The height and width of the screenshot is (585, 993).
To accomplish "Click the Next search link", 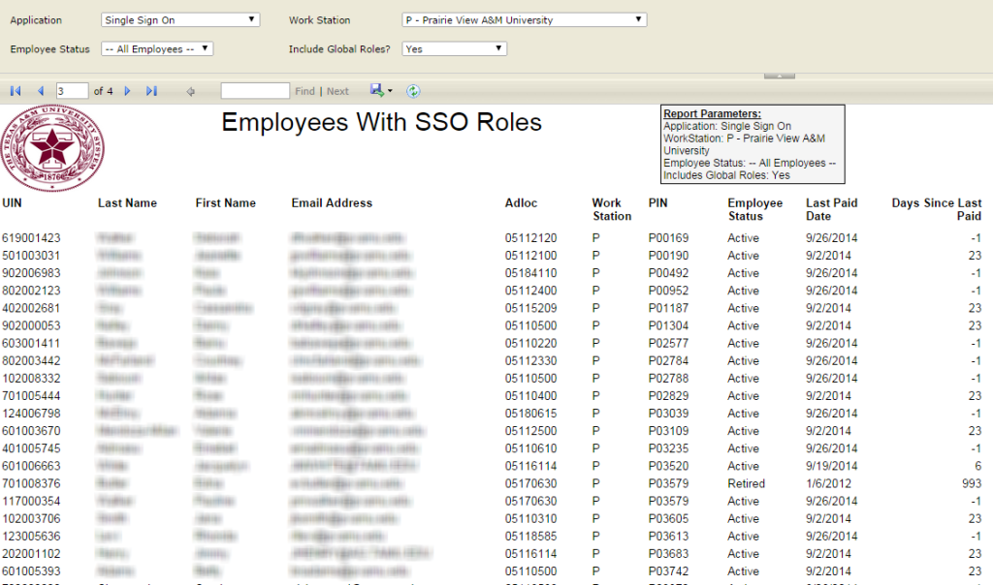I will point(337,90).
